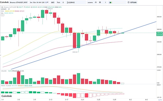Expand the timeframe dropdown arrow after 1D
163x101 pixels.
(x=48, y=2)
